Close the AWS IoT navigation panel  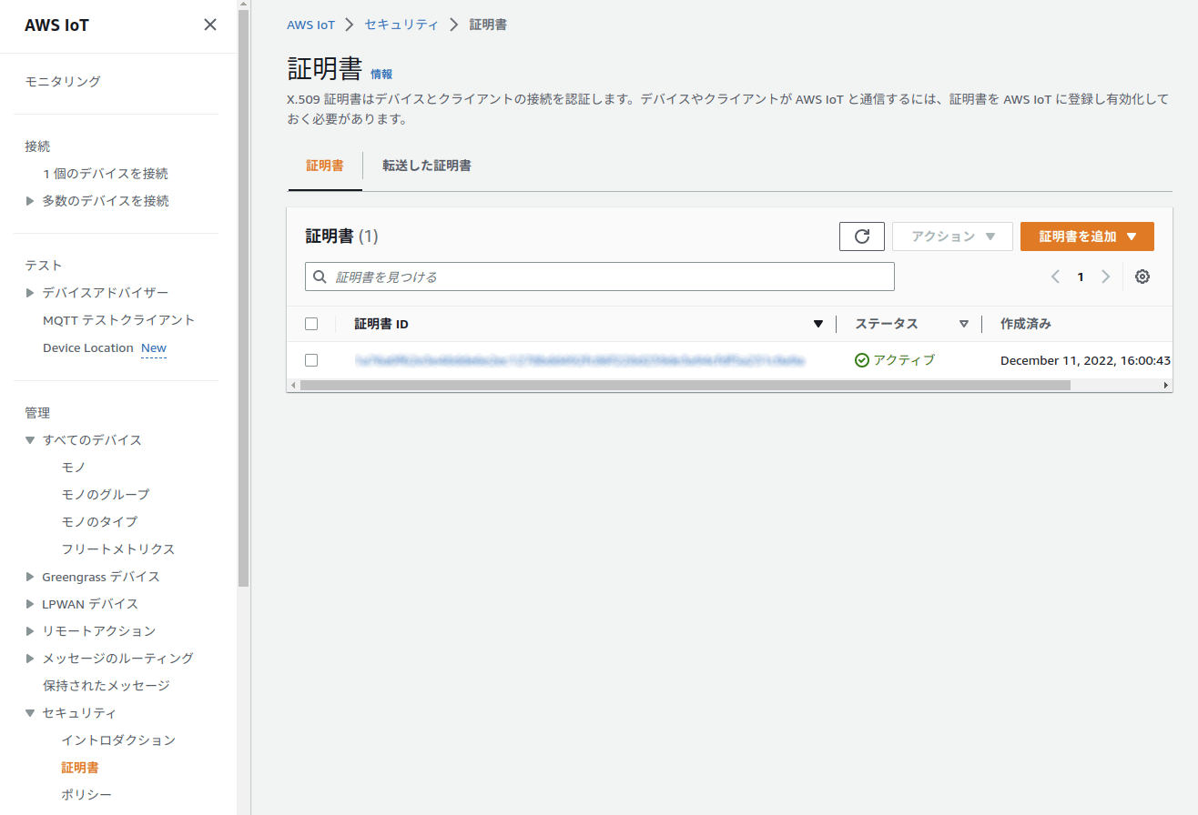(x=210, y=25)
